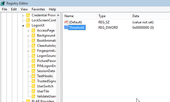Click the ClearAutologon folder icon

tap(33, 46)
